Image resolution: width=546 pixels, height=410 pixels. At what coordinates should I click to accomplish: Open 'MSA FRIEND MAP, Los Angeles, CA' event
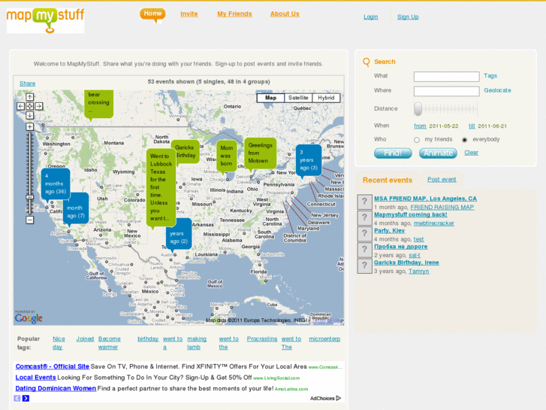point(425,199)
